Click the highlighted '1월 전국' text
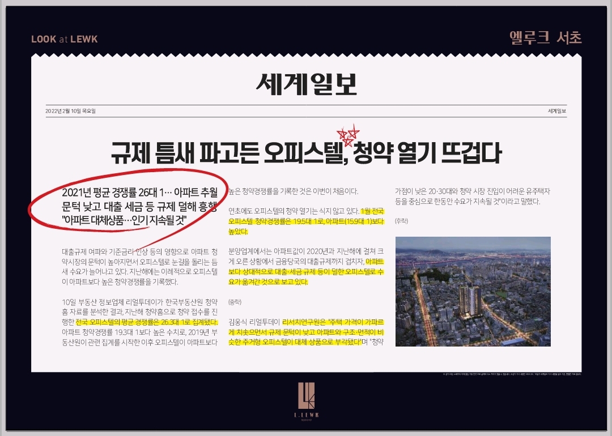Viewport: 612px width, 436px height. (x=372, y=211)
